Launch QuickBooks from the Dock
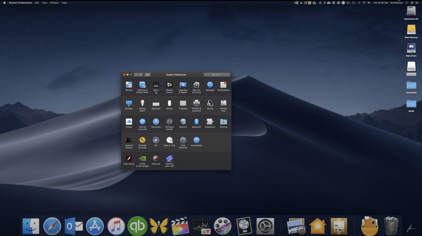The height and width of the screenshot is (236, 422). [137, 226]
